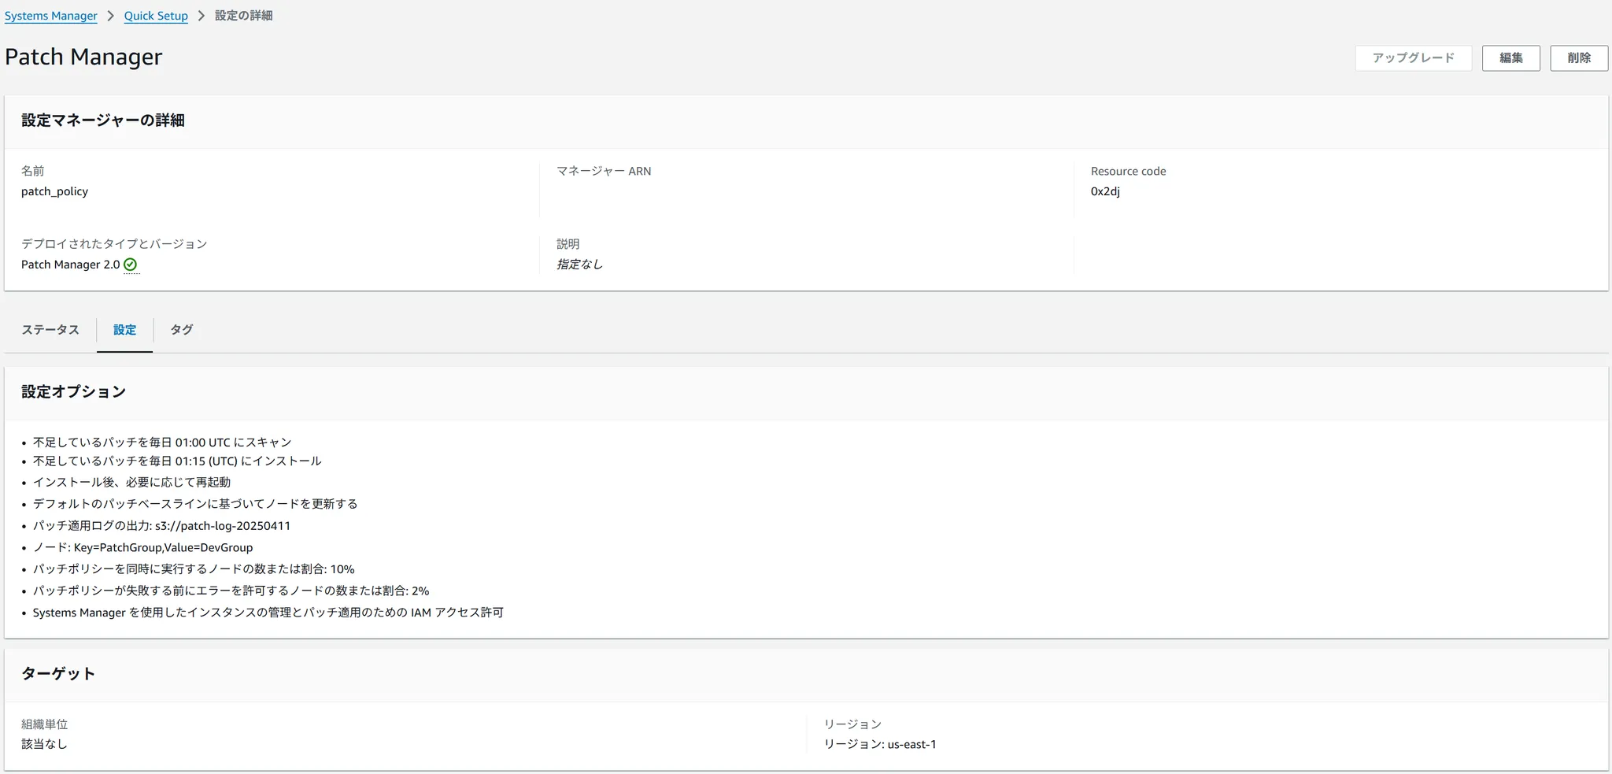Open Systems Manager breadcrumb link
This screenshot has width=1612, height=774.
coord(51,16)
